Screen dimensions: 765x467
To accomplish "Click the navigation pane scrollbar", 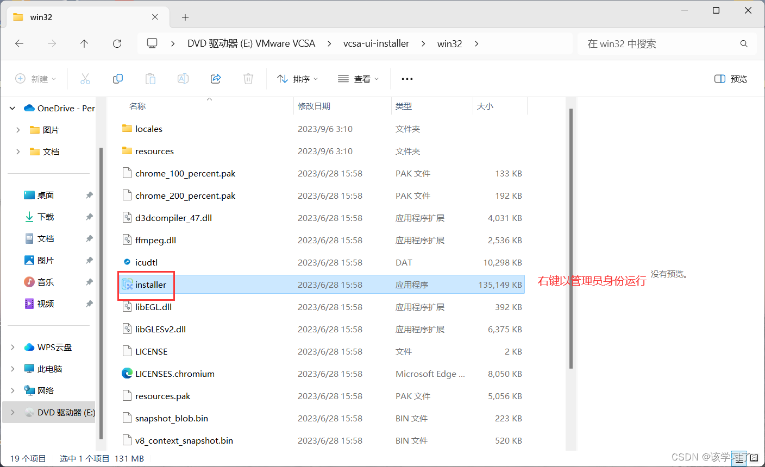I will click(101, 293).
